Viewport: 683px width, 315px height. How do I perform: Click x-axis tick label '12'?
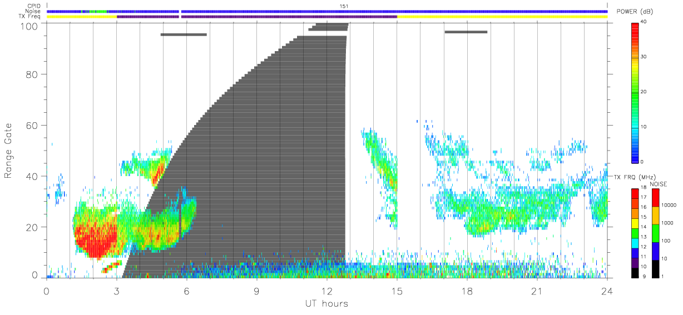327,291
